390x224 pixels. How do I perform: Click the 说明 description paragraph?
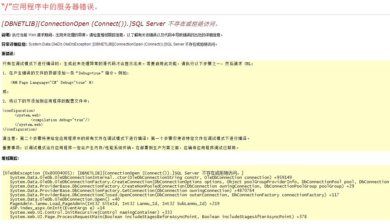tap(112, 35)
